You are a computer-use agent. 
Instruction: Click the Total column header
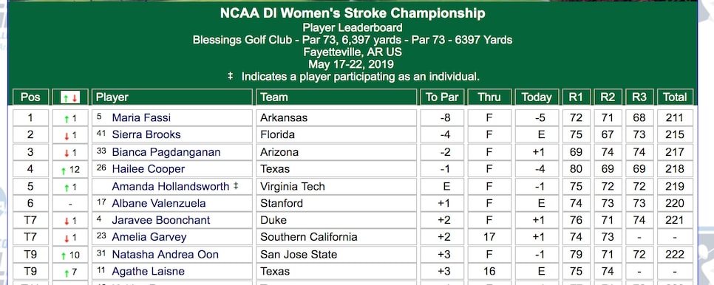pos(675,97)
